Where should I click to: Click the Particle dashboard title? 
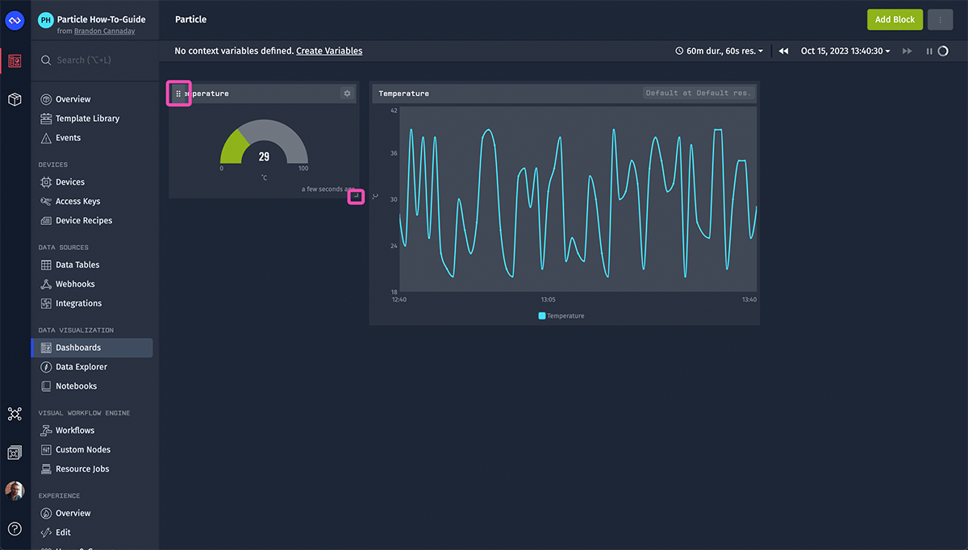tap(190, 19)
